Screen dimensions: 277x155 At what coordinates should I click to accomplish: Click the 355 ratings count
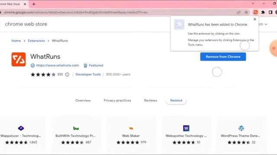coord(60,74)
